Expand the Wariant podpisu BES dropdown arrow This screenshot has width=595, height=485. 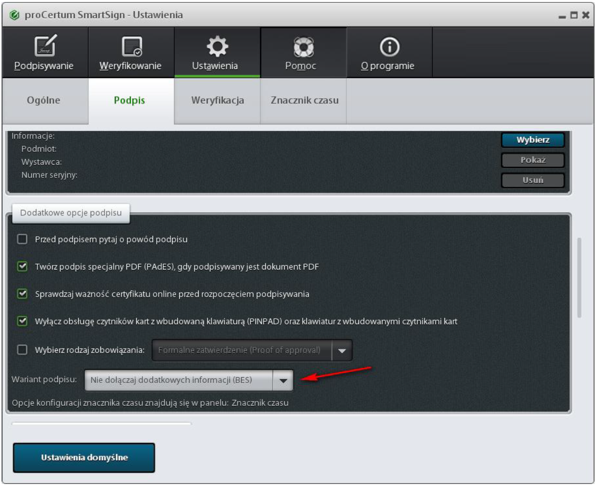(x=283, y=380)
